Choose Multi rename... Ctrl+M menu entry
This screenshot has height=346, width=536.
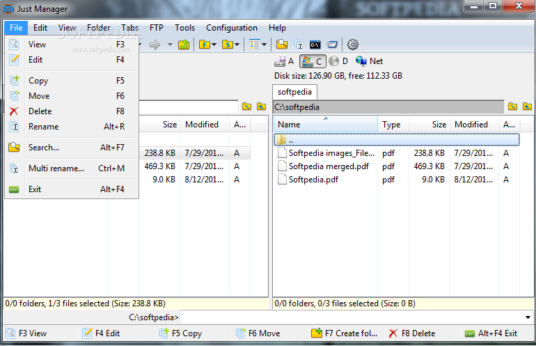tap(72, 168)
